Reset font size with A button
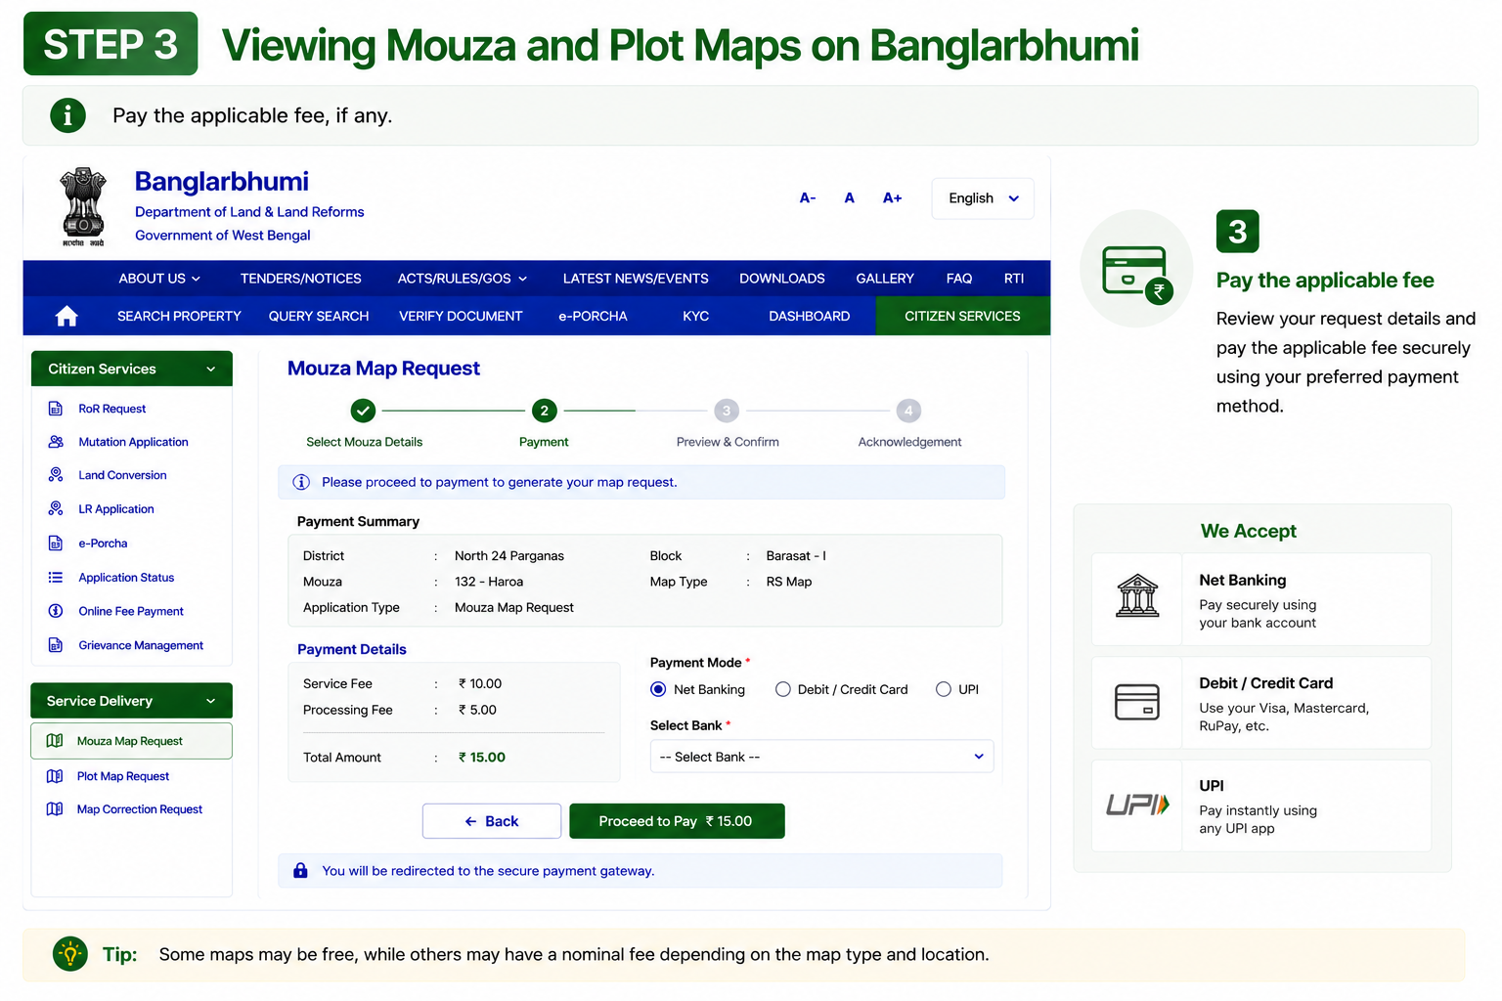Image resolution: width=1502 pixels, height=1001 pixels. tap(850, 197)
